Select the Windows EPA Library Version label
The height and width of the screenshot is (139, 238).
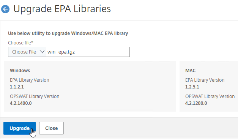[x=30, y=80]
